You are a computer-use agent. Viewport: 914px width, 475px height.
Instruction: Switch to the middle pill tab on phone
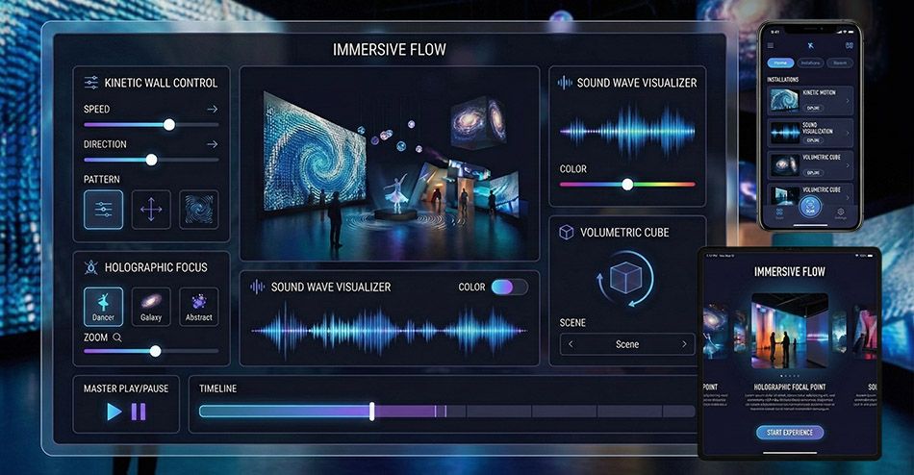810,62
